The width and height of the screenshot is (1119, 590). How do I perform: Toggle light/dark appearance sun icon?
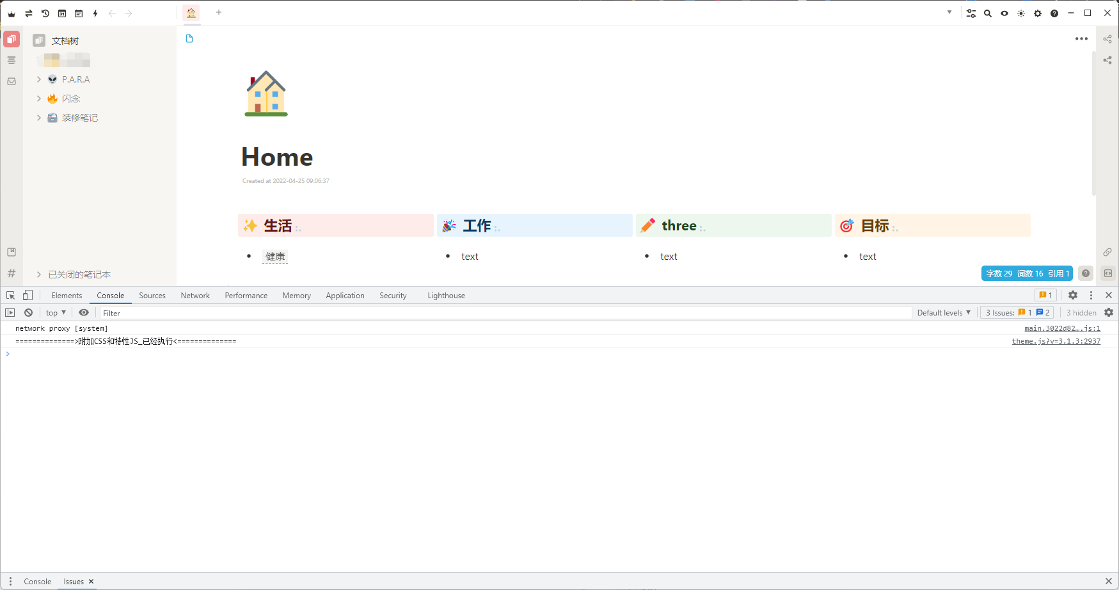[x=1021, y=13]
